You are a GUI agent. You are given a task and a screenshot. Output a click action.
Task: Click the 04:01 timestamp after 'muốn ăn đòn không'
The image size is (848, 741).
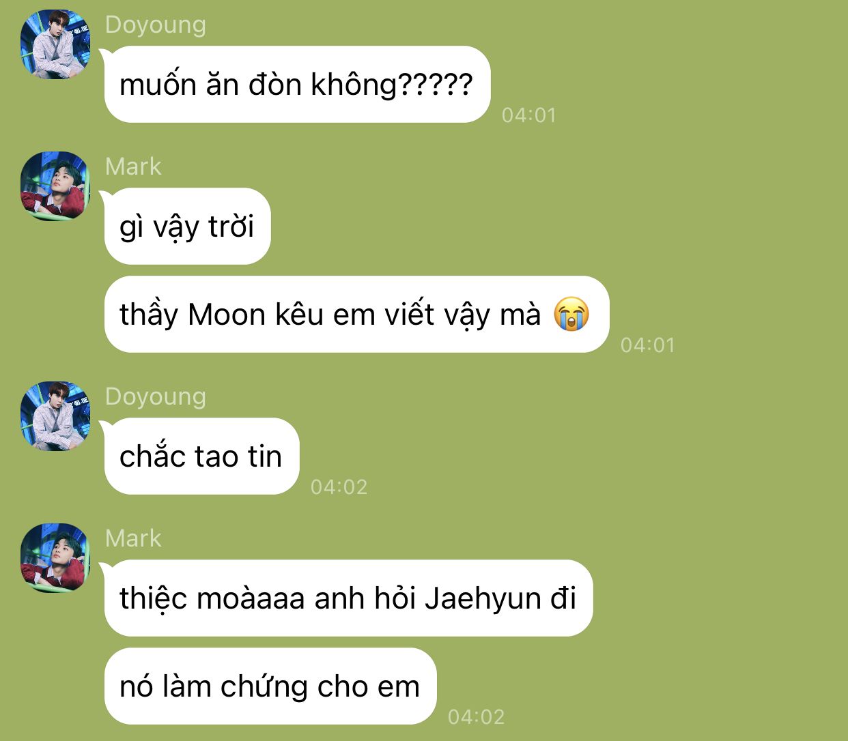coord(529,115)
